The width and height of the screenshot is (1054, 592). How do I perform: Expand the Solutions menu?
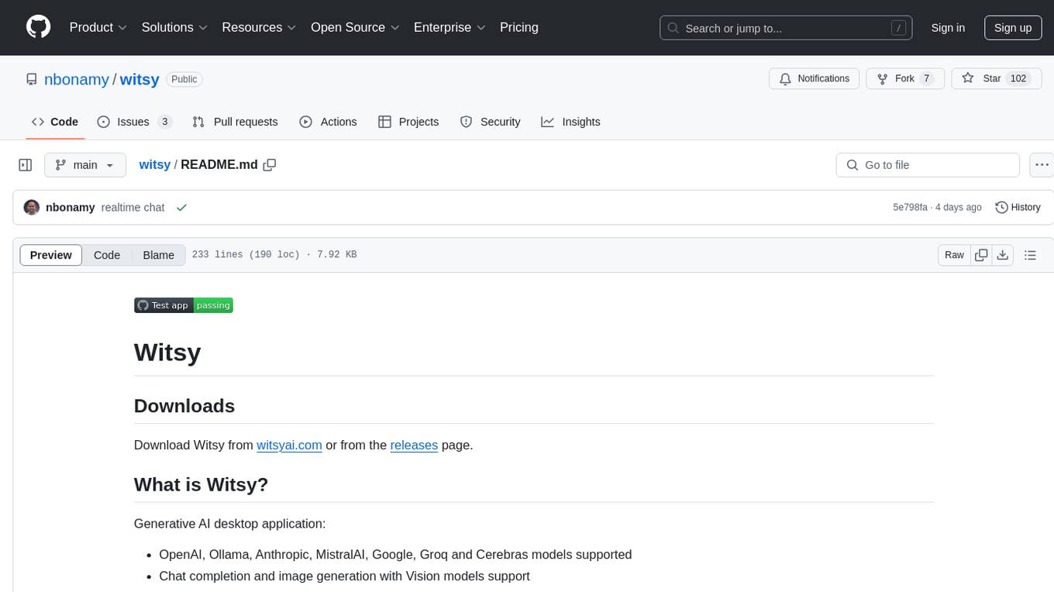[x=174, y=27]
